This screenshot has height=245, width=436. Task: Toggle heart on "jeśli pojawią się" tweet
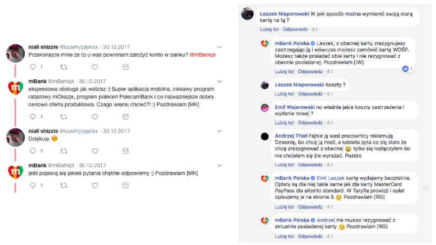click(x=95, y=186)
